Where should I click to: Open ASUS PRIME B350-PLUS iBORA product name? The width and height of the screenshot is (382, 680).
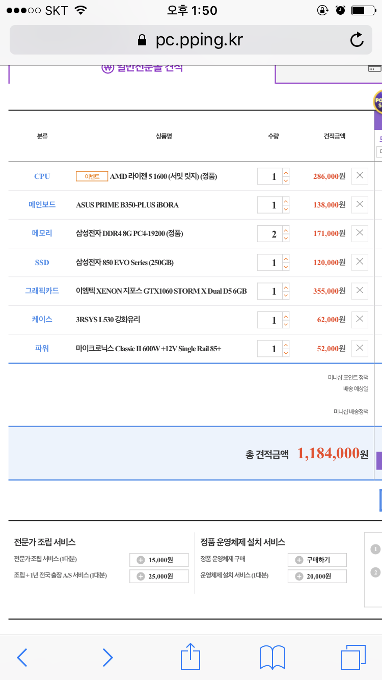[x=127, y=205]
